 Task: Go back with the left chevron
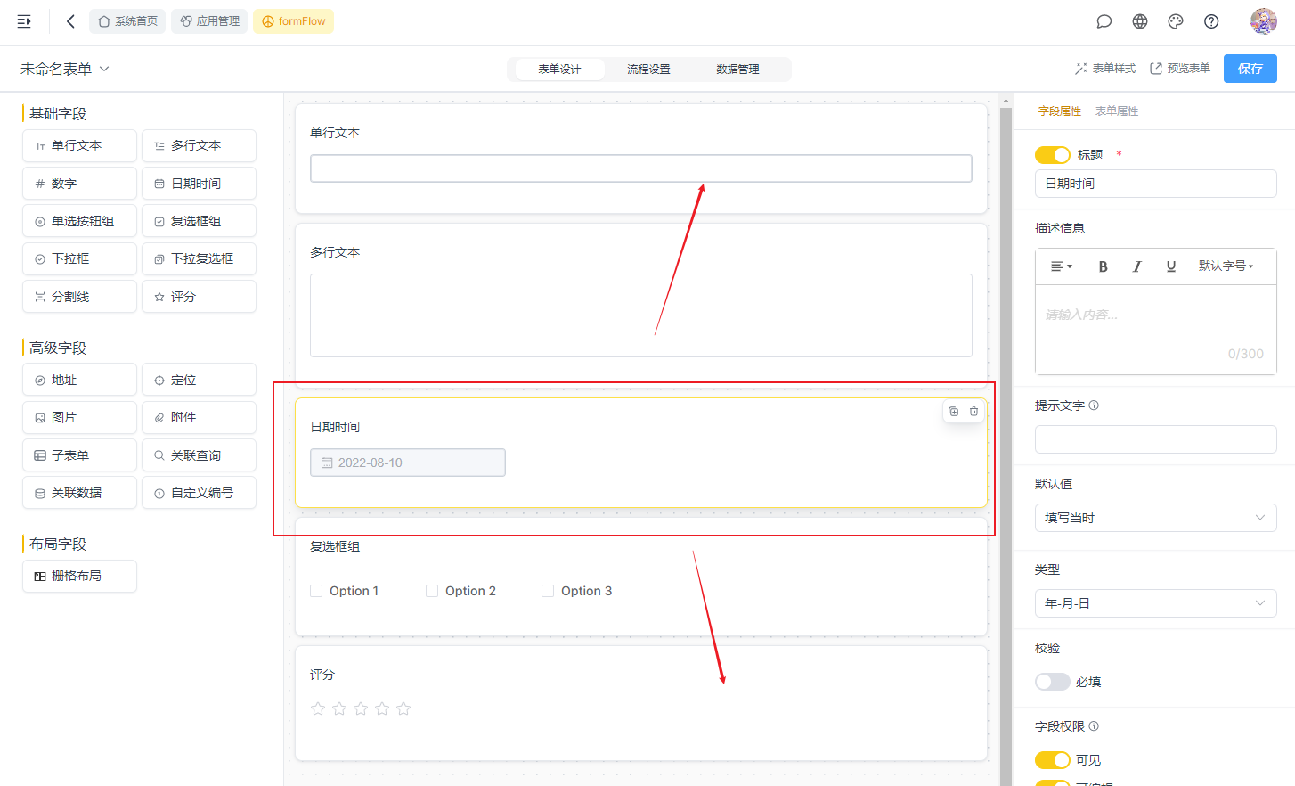(70, 21)
